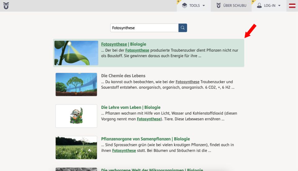This screenshot has width=298, height=171.
Task: Click the Fotosynthese search input field
Action: coord(144,28)
